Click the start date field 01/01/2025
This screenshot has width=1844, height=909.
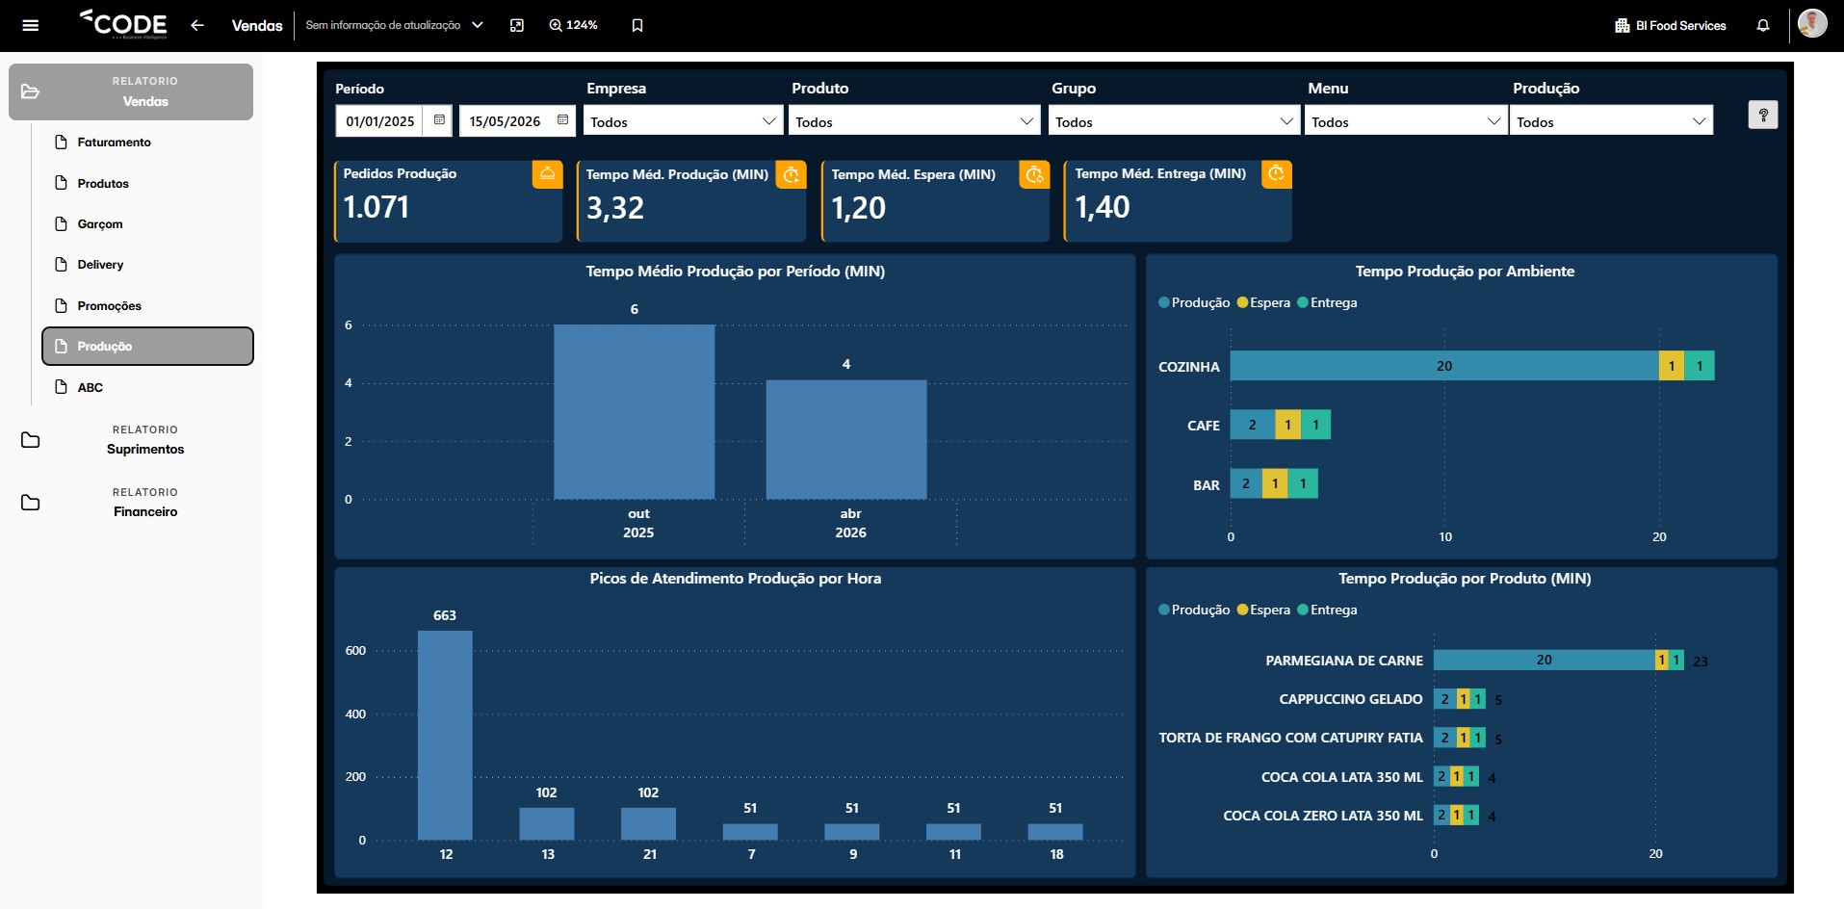point(380,121)
